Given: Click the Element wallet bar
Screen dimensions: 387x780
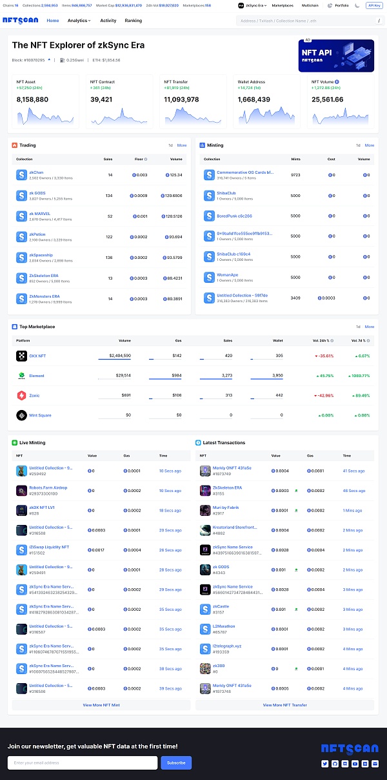Looking at the screenshot, I should click(267, 379).
